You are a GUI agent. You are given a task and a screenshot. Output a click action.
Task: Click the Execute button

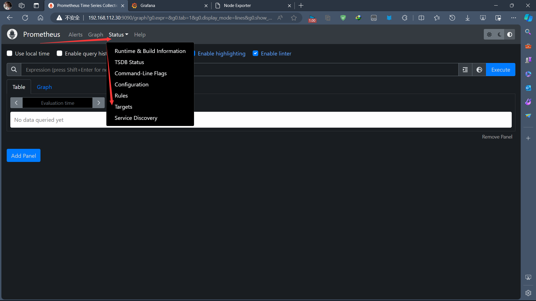coord(501,69)
